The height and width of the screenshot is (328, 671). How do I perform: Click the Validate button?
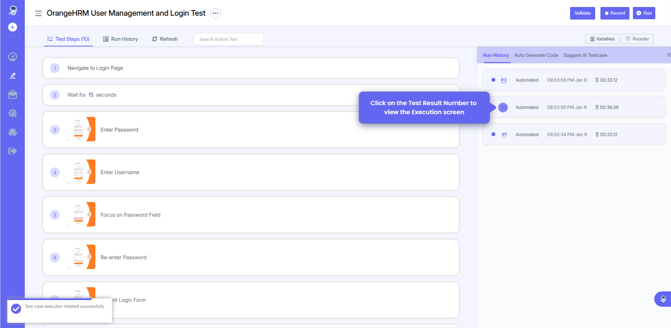582,13
